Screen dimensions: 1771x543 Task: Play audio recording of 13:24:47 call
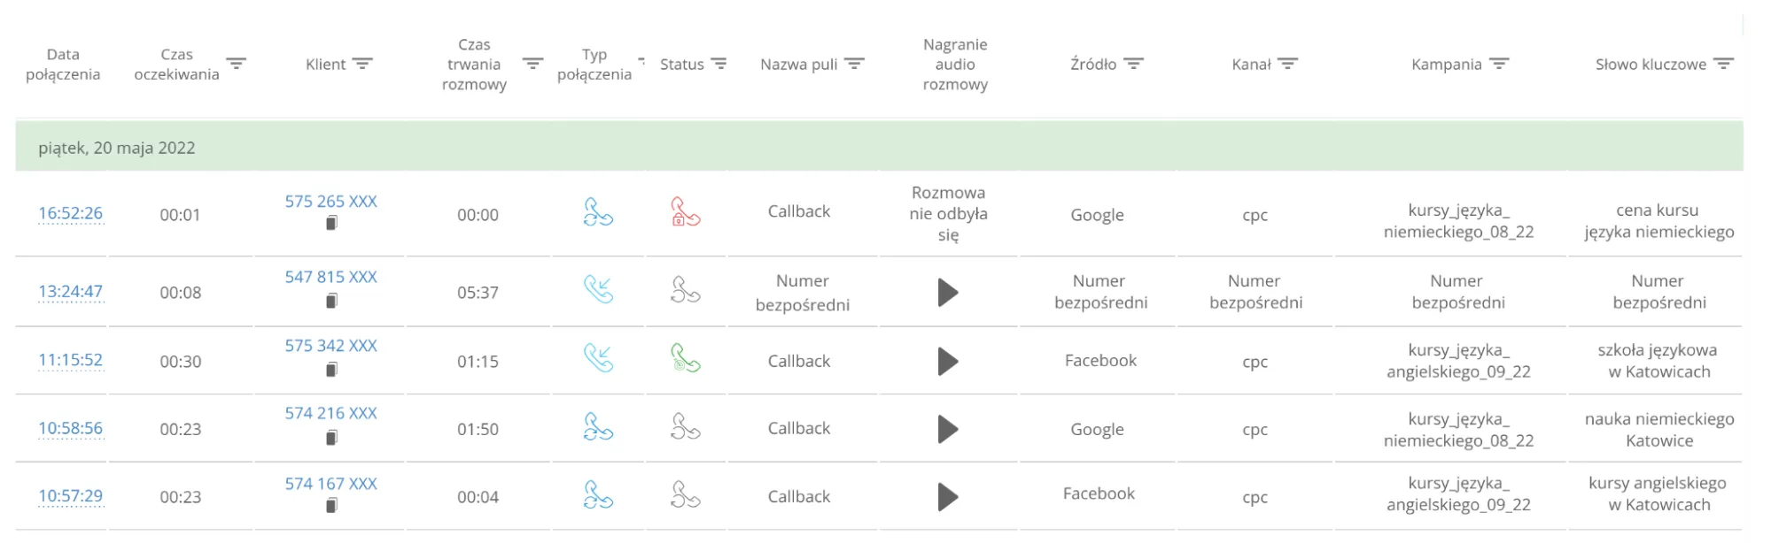948,292
